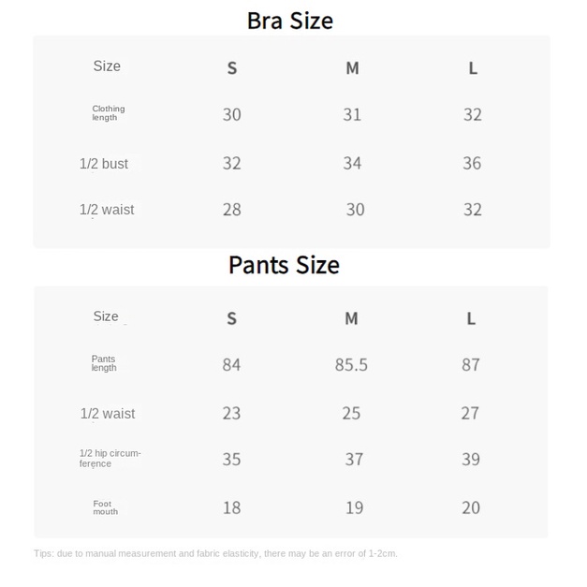587x587 pixels.
Task: Select the M column header in bra table
Action: pyautogui.click(x=352, y=68)
